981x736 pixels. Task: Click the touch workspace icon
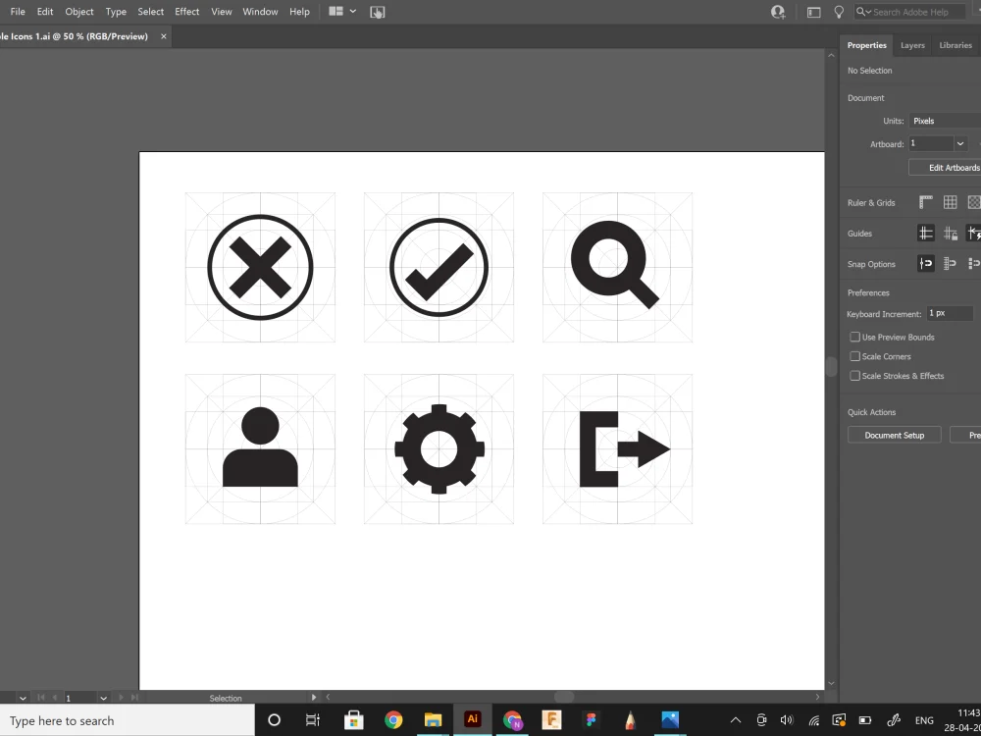coord(378,12)
